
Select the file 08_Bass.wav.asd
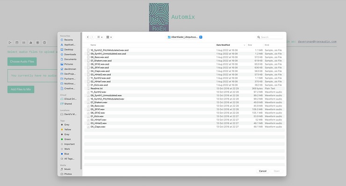(184, 57)
